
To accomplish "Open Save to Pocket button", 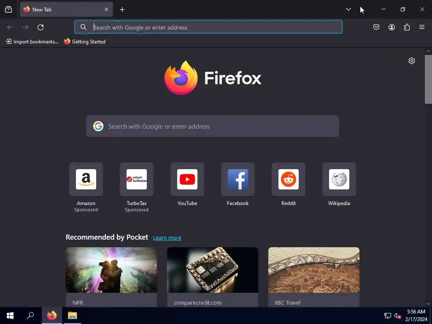I will (376, 27).
